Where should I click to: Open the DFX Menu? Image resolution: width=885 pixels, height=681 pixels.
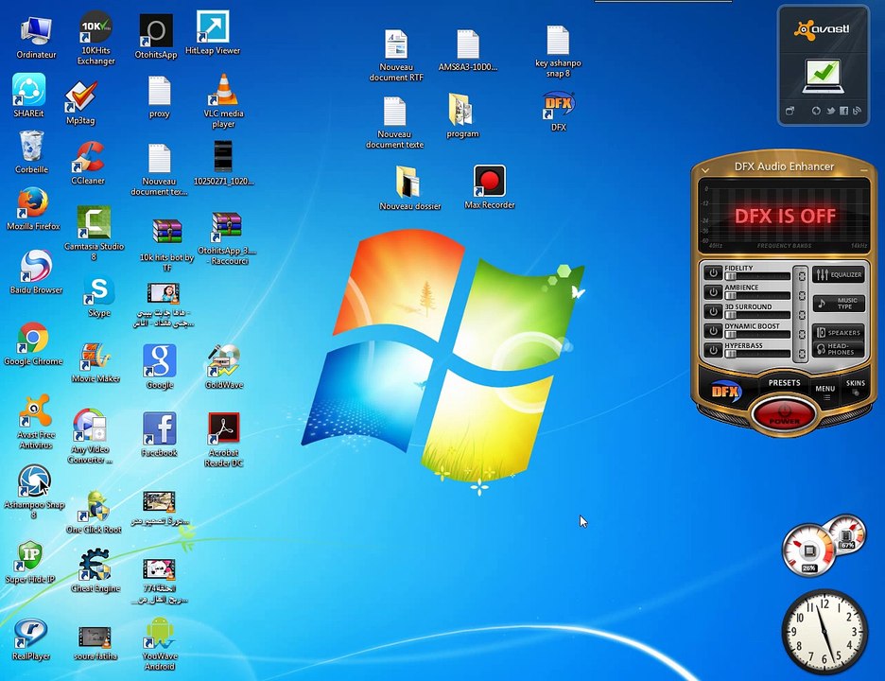coord(825,389)
